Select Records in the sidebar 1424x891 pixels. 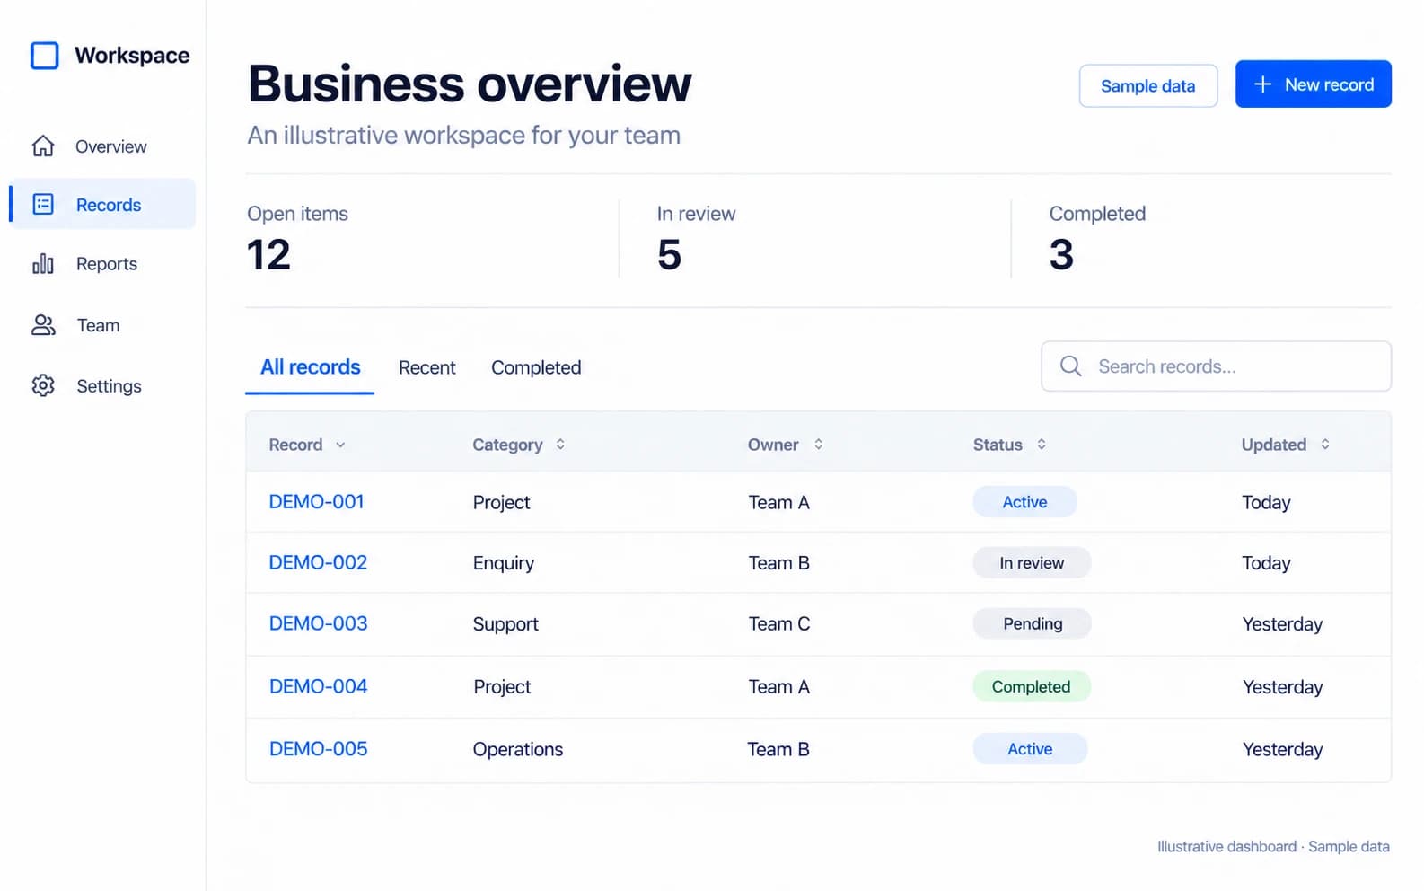[x=102, y=204]
